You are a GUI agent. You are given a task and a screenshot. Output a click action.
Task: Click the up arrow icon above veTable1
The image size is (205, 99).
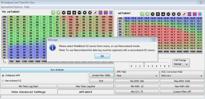tap(69, 13)
